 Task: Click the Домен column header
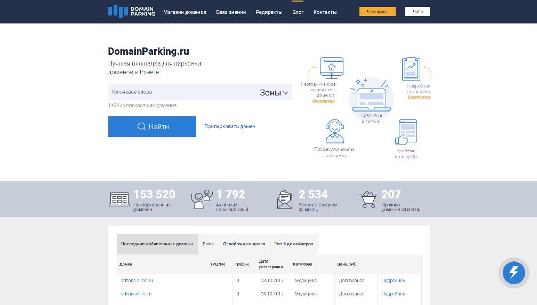[126, 264]
